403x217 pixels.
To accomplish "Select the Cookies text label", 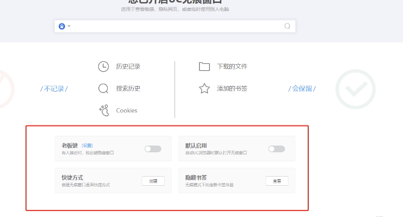I will click(127, 110).
